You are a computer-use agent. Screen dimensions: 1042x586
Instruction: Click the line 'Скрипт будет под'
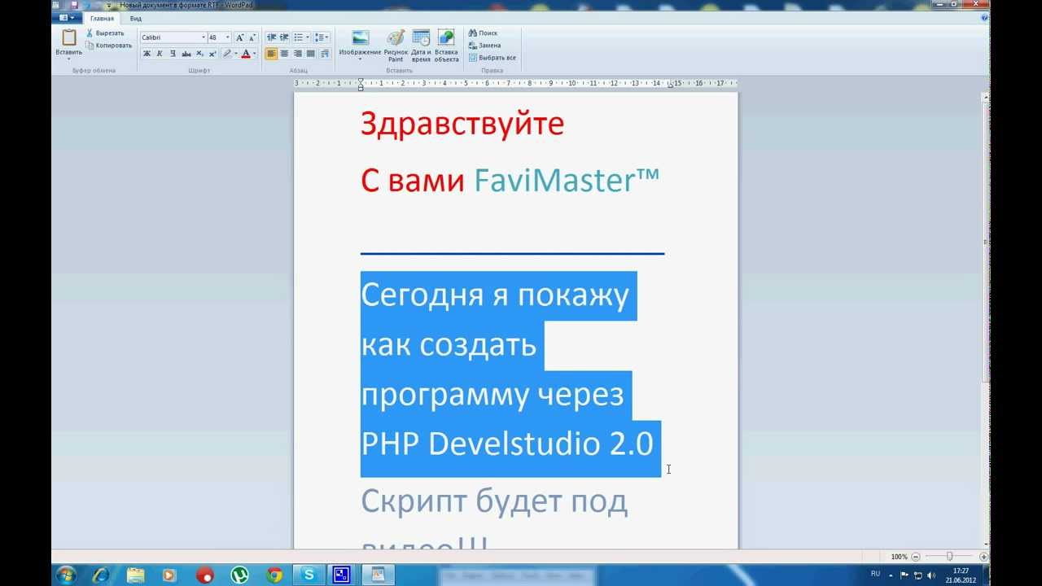click(494, 502)
